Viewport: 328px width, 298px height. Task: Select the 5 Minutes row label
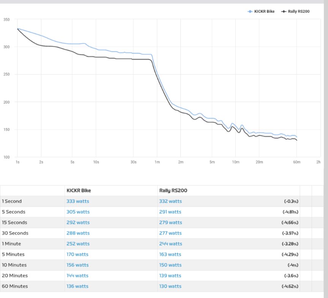13,254
